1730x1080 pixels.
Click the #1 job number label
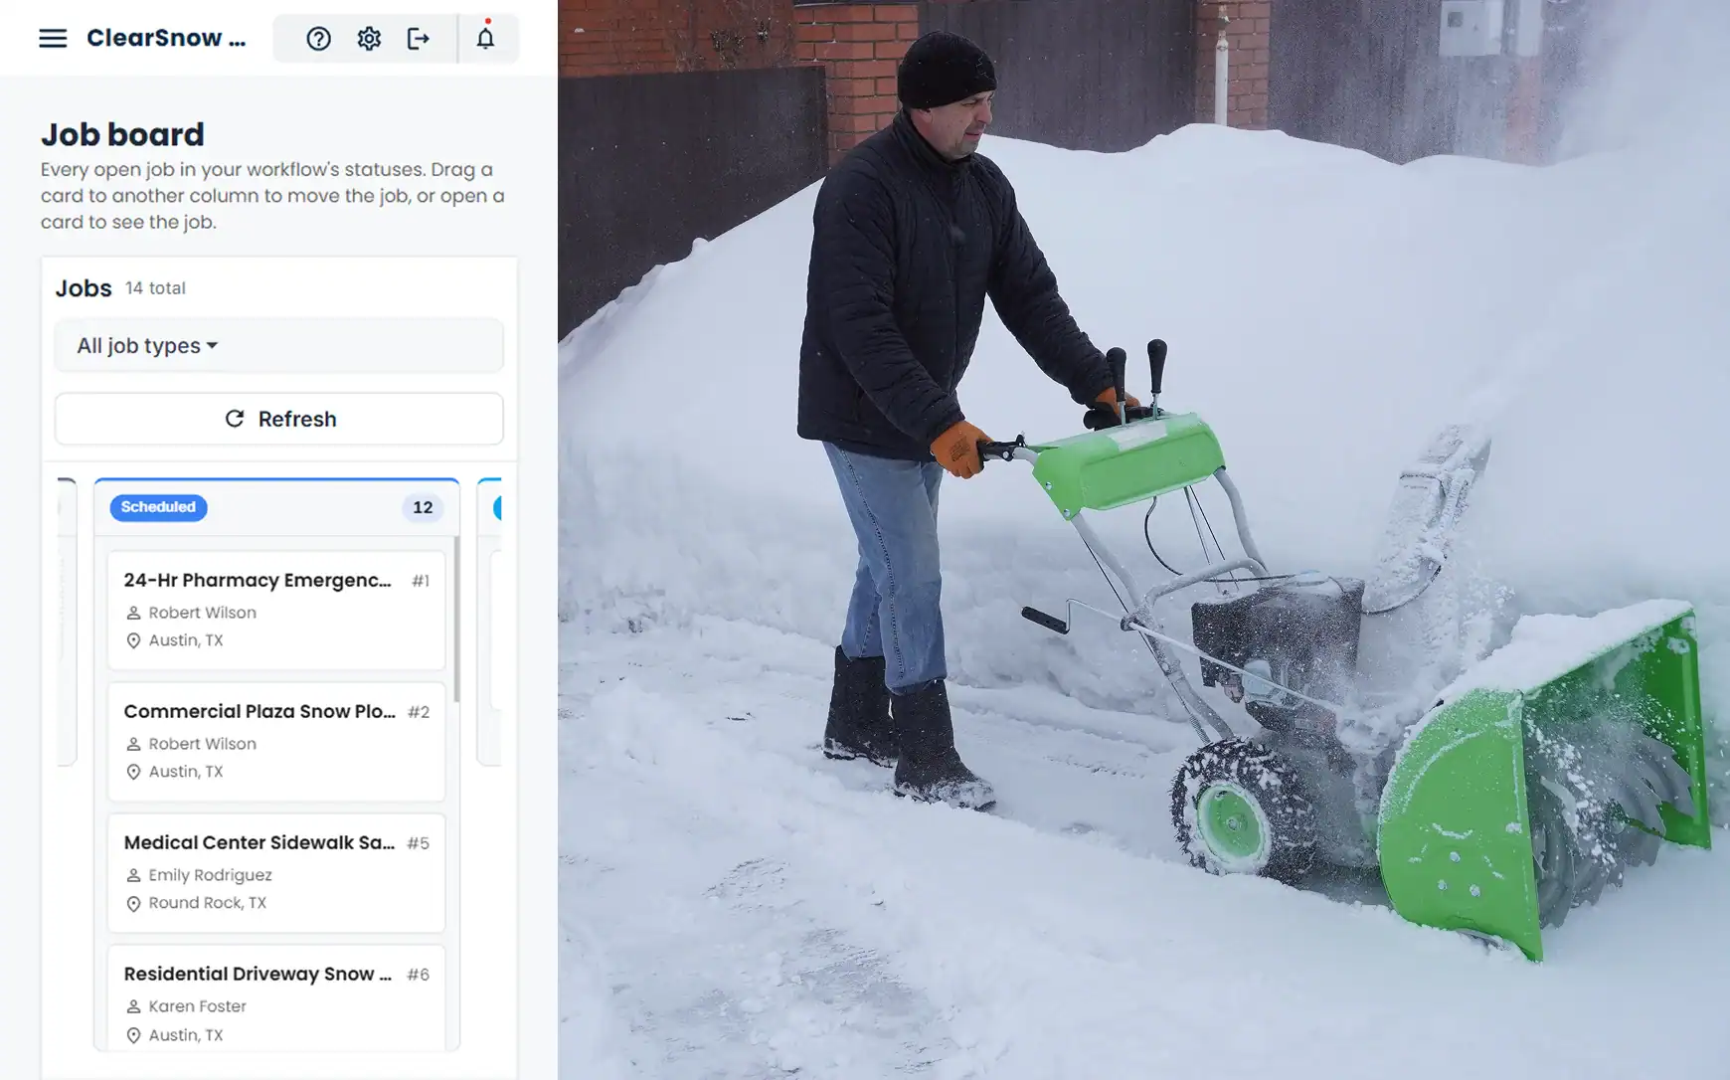421,581
